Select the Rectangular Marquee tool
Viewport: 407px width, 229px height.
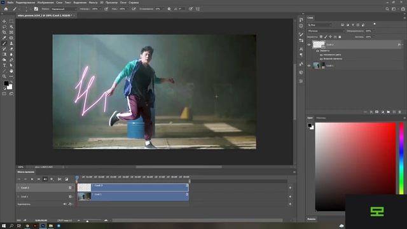(11, 21)
